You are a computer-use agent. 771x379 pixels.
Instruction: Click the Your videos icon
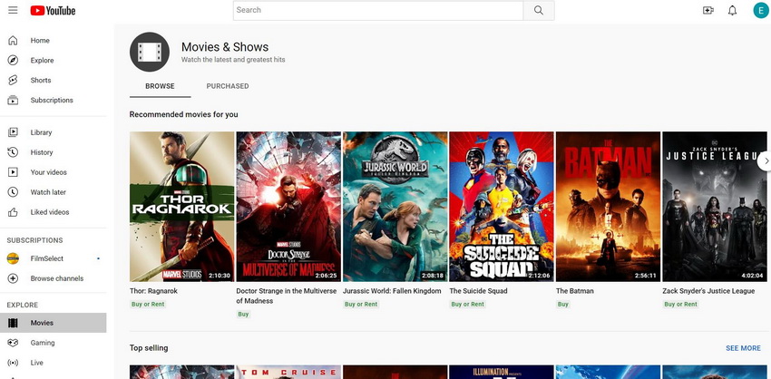tap(13, 172)
